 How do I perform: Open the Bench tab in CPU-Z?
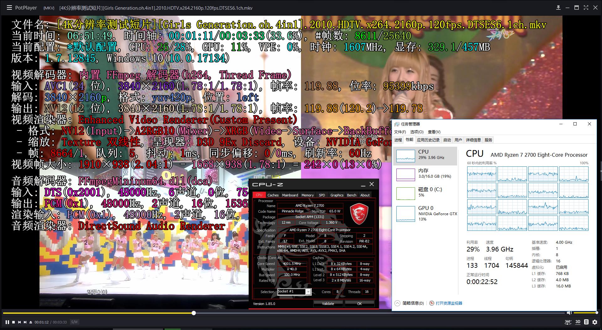tap(352, 195)
